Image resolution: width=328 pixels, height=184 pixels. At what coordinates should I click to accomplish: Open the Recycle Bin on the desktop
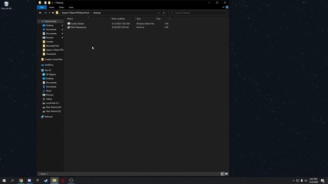6,6
